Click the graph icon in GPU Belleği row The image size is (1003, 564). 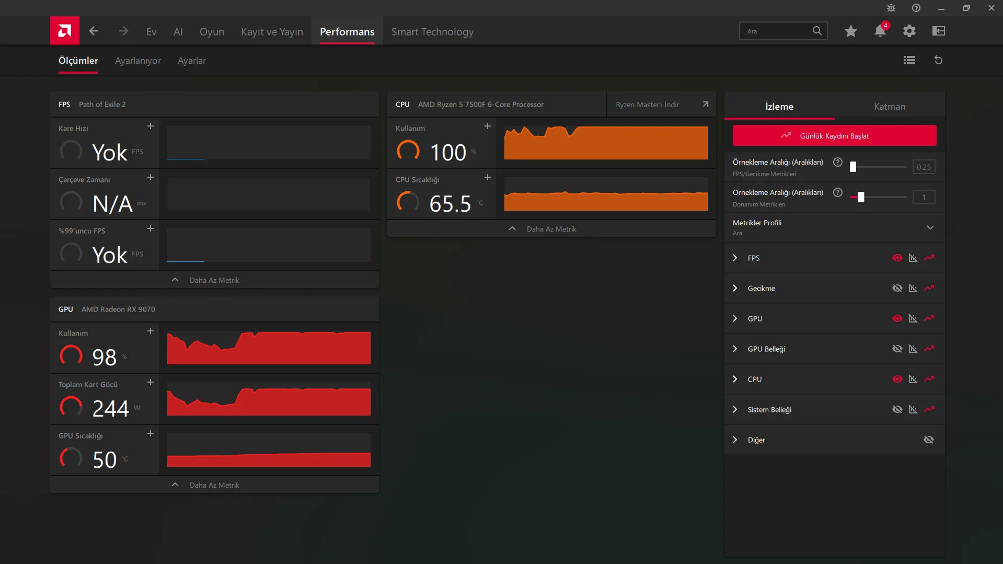[913, 349]
